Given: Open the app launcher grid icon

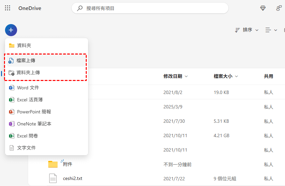Looking at the screenshot, I should pyautogui.click(x=7, y=8).
